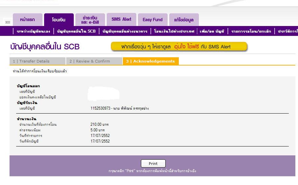Switch to the SMS Alert tab
The width and height of the screenshot is (298, 185).
point(122,19)
